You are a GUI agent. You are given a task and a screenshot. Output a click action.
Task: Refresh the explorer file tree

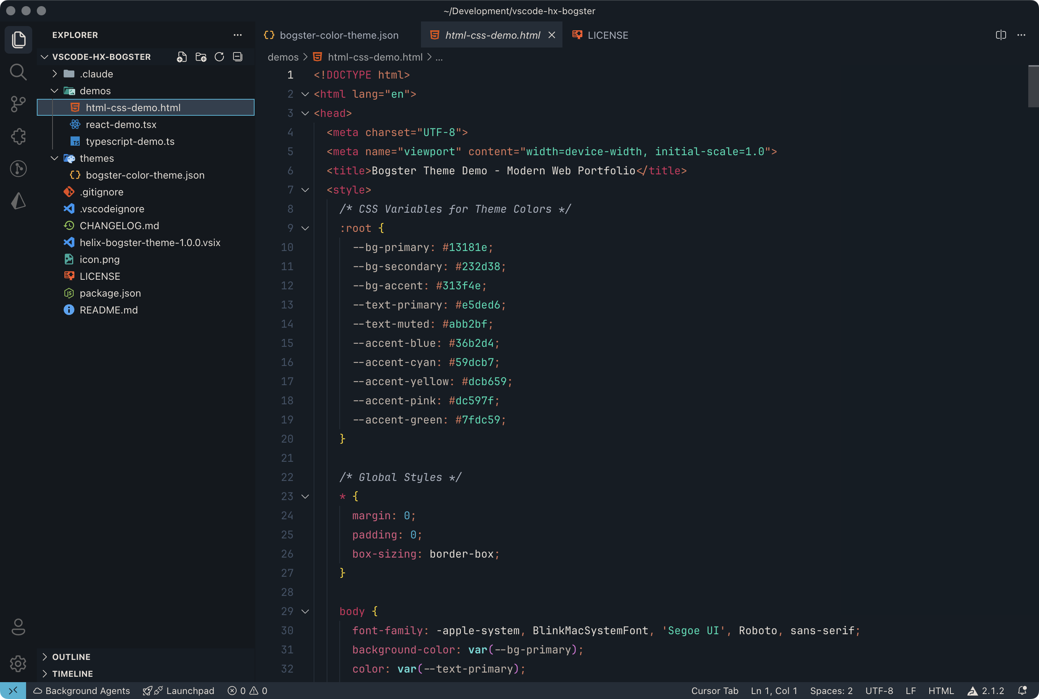pos(219,57)
